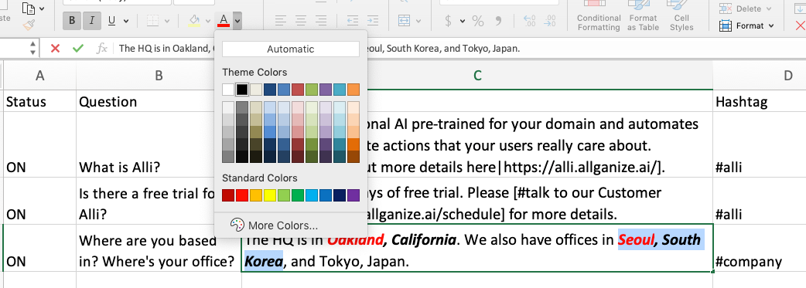This screenshot has height=288, width=806.
Task: Open Conditional Formatting
Action: point(599,16)
